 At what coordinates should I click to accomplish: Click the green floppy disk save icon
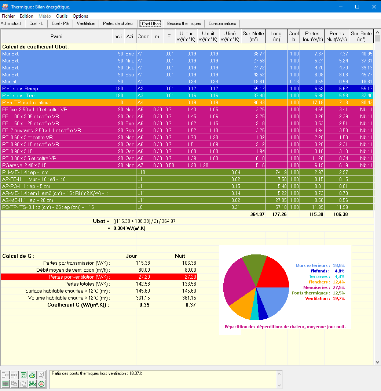[x=23, y=375]
